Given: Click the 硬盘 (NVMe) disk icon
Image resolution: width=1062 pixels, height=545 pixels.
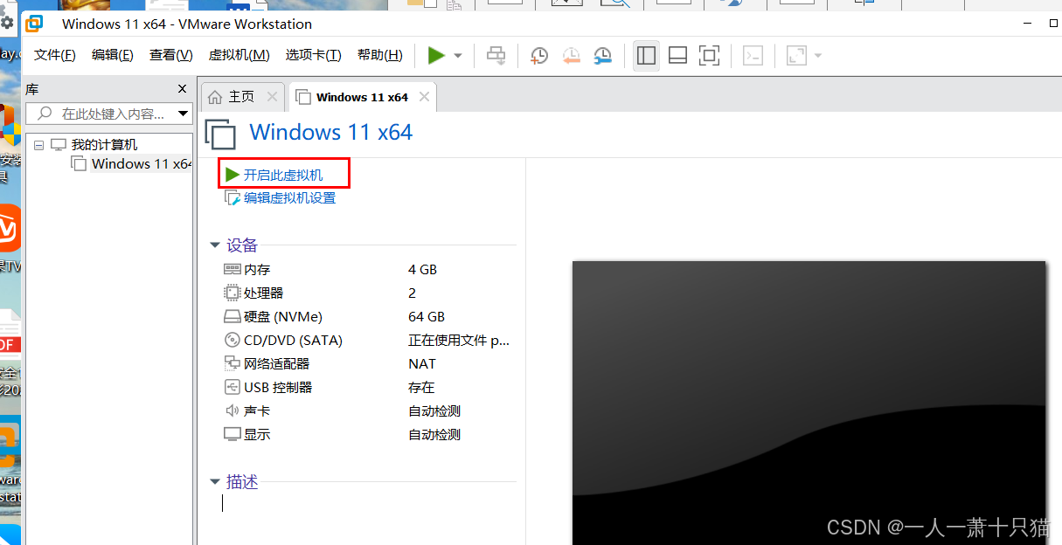Looking at the screenshot, I should [x=233, y=317].
